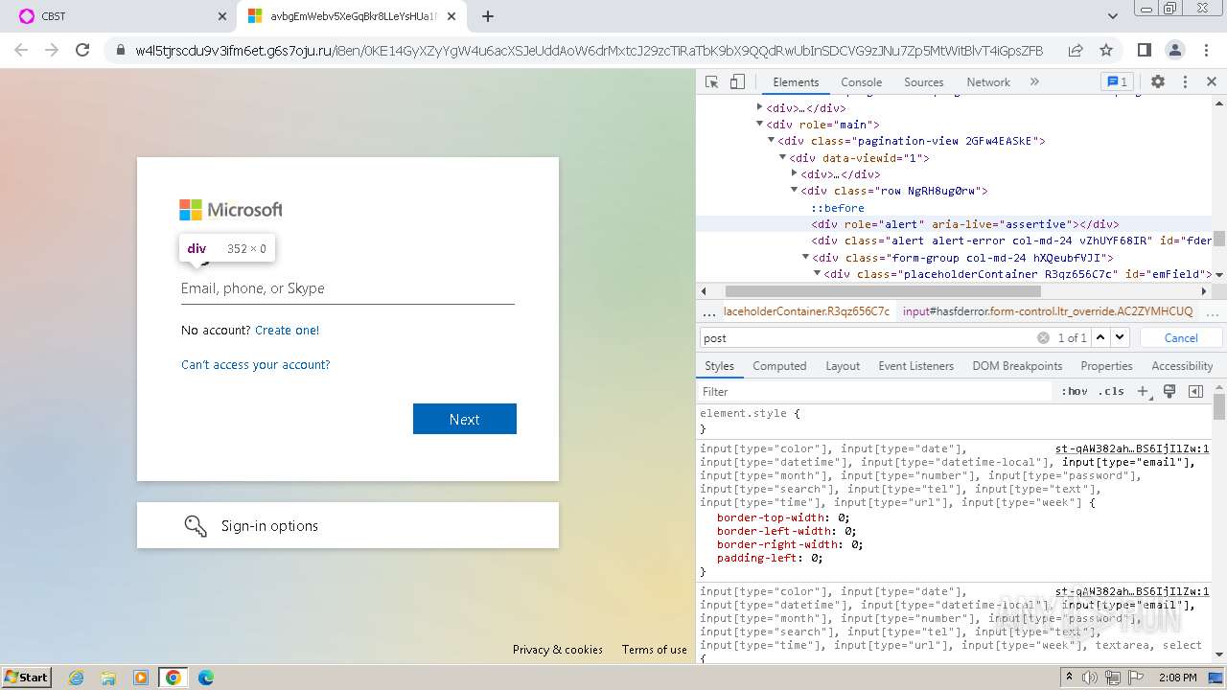The width and height of the screenshot is (1227, 690).
Task: Open the Layout tab
Action: tap(843, 366)
